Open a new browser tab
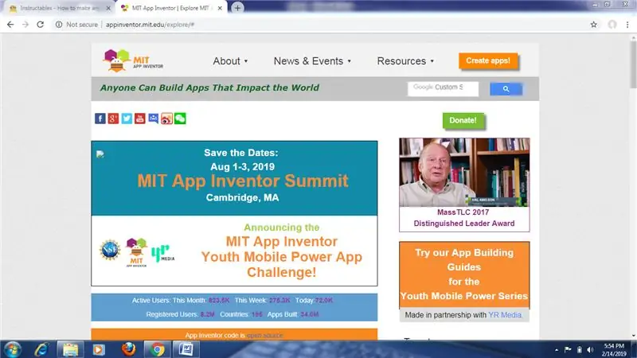The image size is (637, 358). click(x=237, y=8)
